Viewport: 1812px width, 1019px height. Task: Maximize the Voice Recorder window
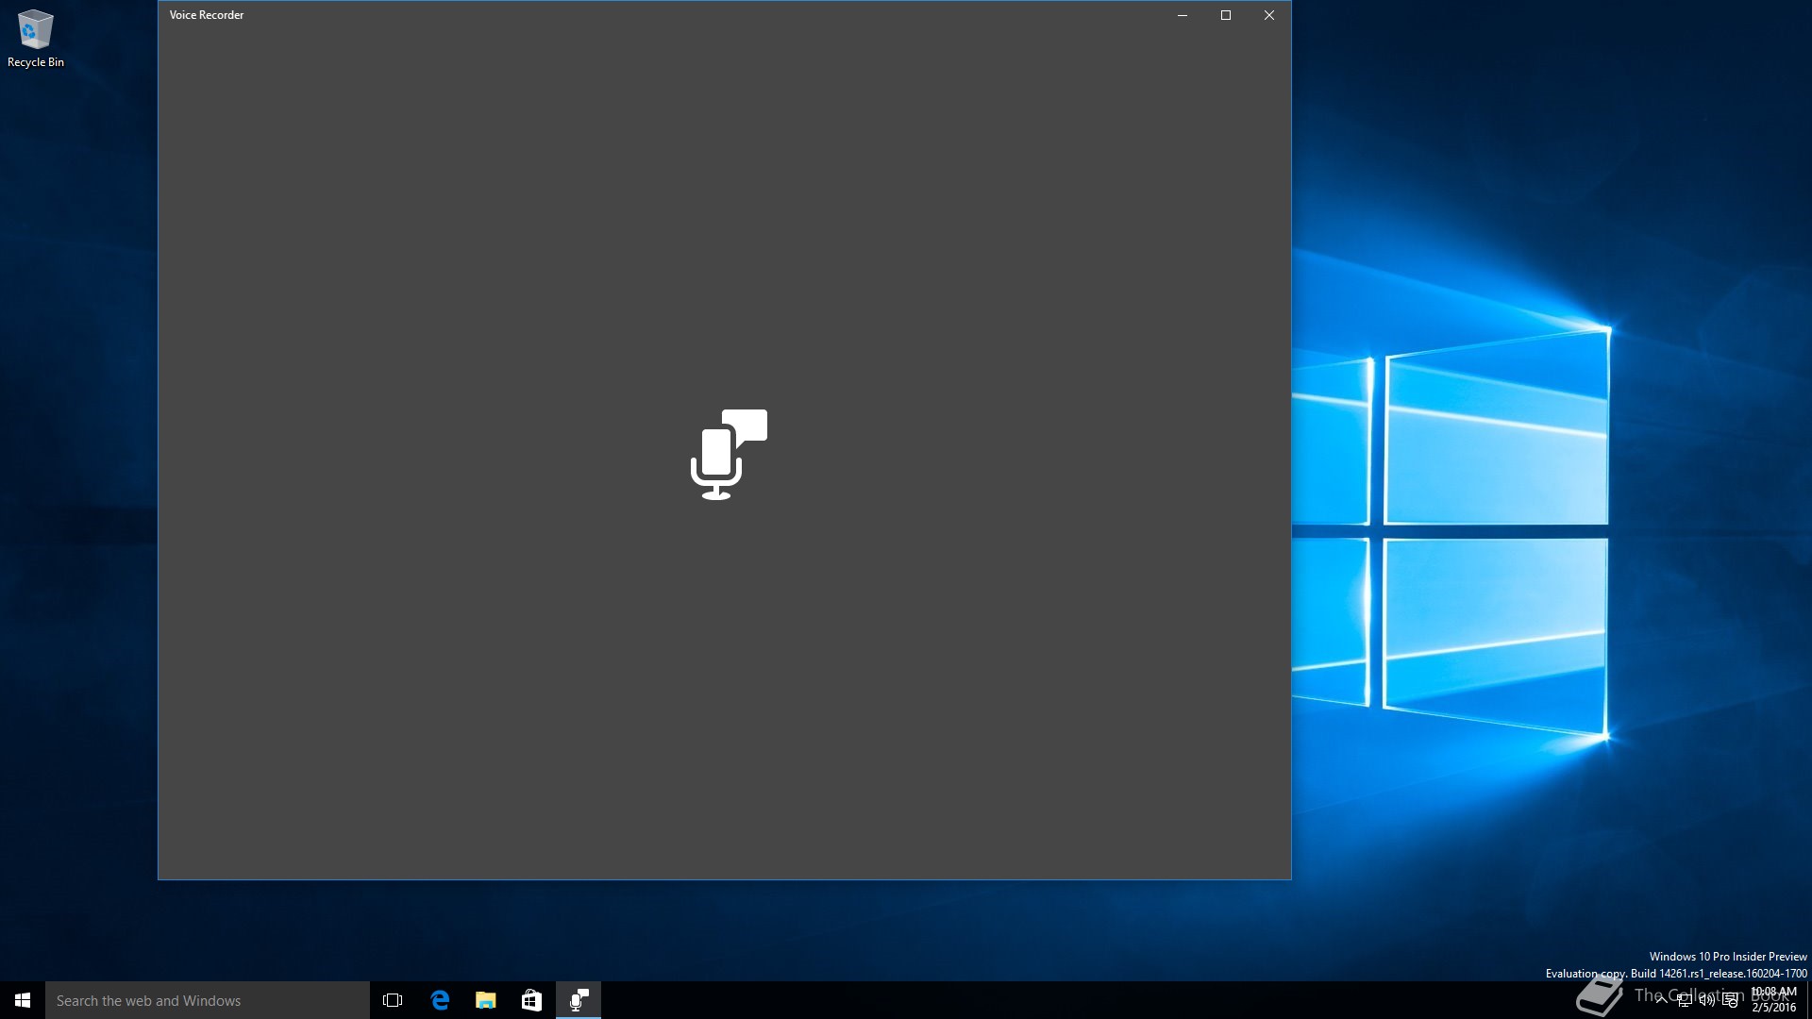click(x=1226, y=15)
